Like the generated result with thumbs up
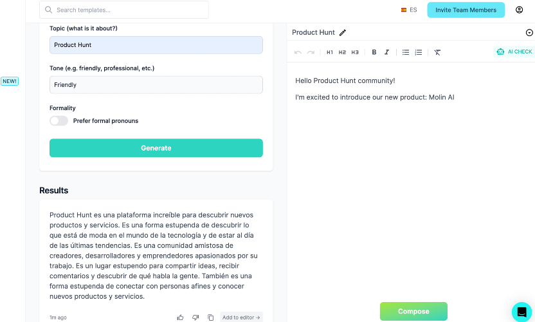 (181, 317)
